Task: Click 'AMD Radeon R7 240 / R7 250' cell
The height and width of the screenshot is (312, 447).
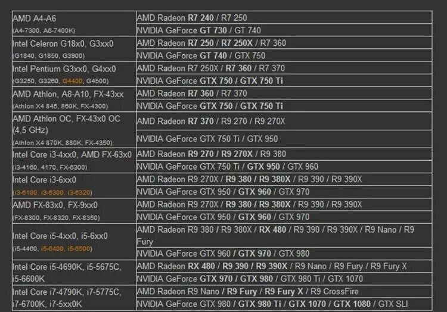Action: pyautogui.click(x=284, y=18)
